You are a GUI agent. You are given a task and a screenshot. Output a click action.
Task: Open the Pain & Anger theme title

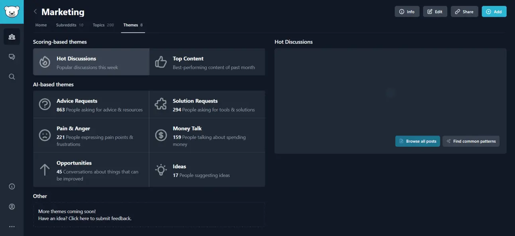(73, 128)
